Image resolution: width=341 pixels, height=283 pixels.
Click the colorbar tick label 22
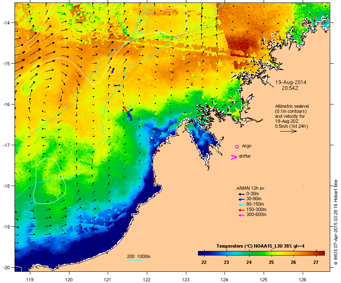(204, 262)
